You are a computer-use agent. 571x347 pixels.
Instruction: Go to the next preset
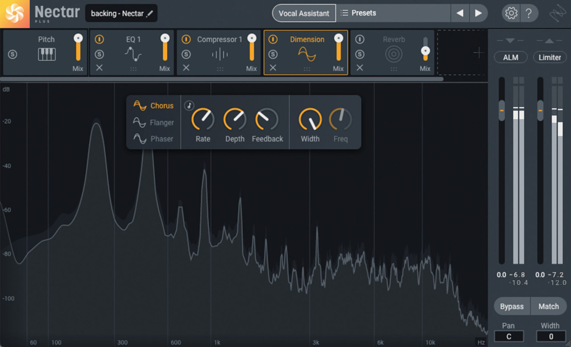pos(479,13)
